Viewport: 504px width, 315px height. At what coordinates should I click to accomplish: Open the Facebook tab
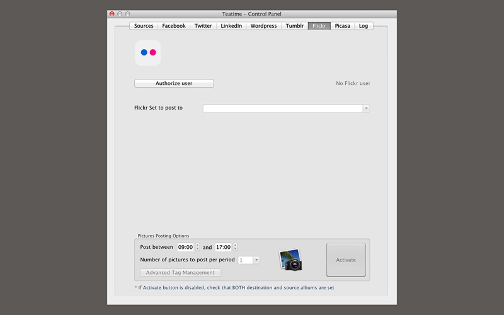click(174, 26)
